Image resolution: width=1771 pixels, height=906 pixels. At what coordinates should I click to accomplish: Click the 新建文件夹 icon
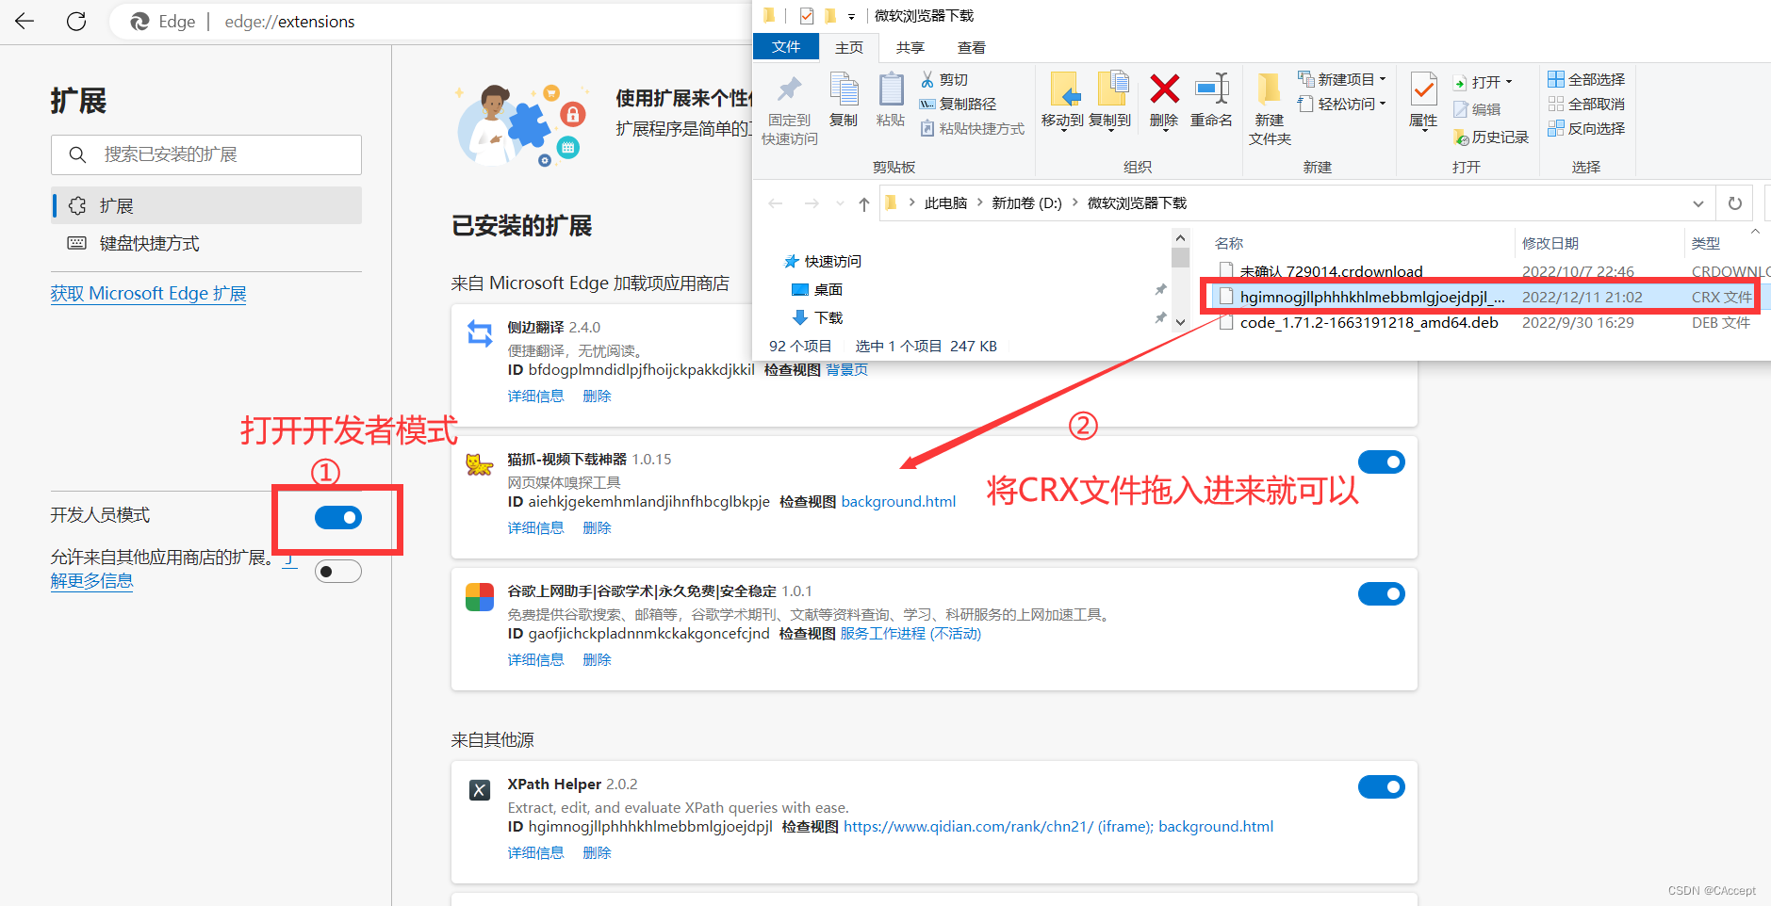[x=1269, y=89]
